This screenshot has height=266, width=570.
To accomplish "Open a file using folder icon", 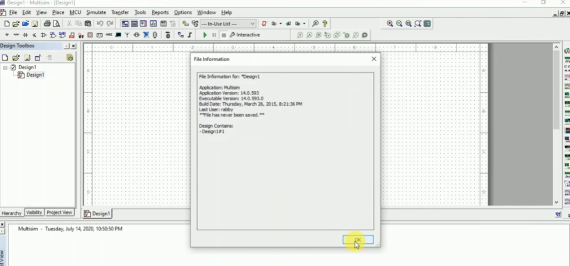I will pos(16,23).
